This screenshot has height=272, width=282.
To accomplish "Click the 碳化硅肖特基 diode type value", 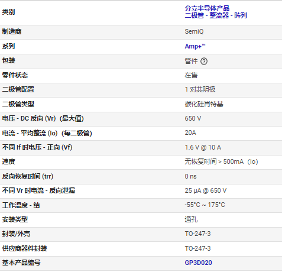I will [x=204, y=104].
